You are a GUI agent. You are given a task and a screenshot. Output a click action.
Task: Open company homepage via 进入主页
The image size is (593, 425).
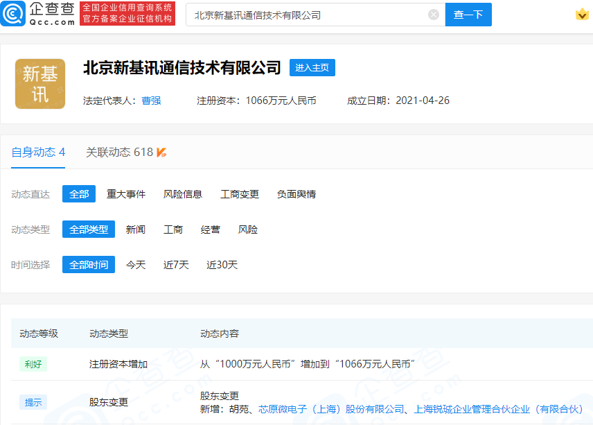point(312,68)
